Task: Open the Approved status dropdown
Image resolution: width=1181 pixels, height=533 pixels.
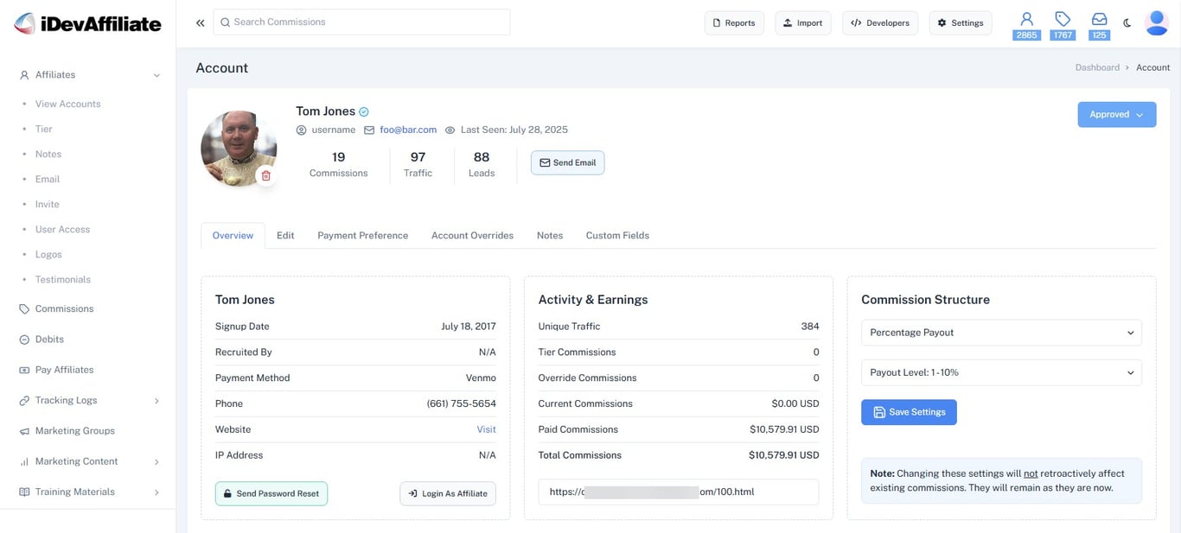Action: (x=1116, y=114)
